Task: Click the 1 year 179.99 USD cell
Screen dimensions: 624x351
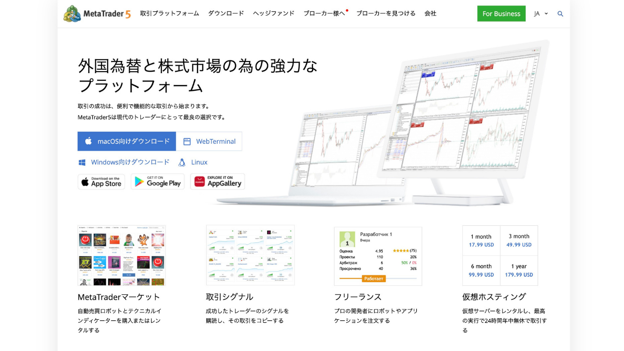Action: pyautogui.click(x=519, y=271)
